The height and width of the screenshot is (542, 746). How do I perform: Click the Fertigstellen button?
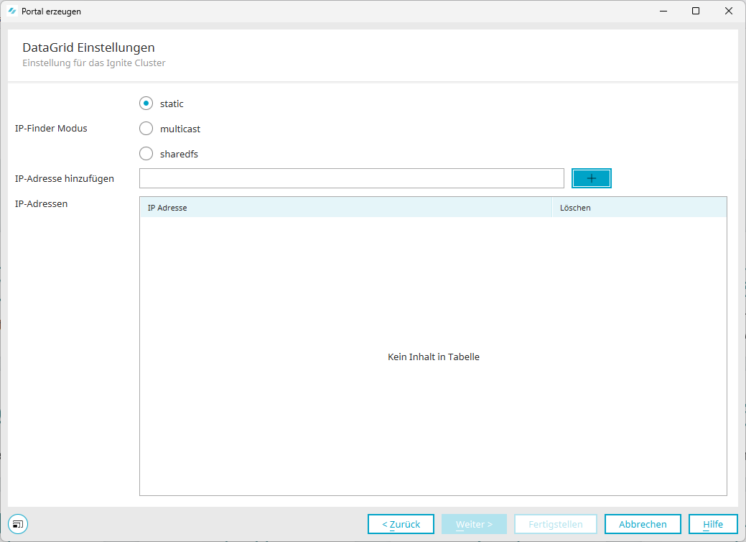click(555, 524)
